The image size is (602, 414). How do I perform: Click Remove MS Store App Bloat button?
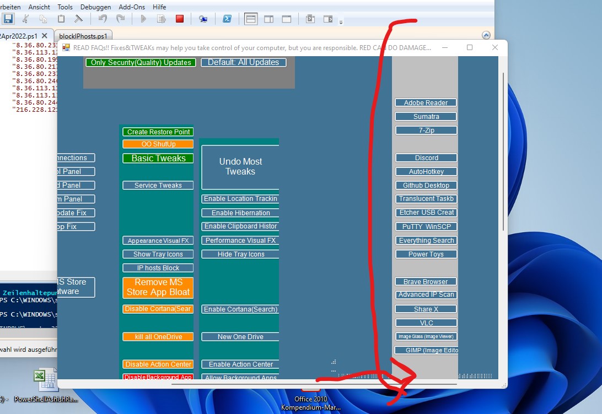[x=158, y=287]
